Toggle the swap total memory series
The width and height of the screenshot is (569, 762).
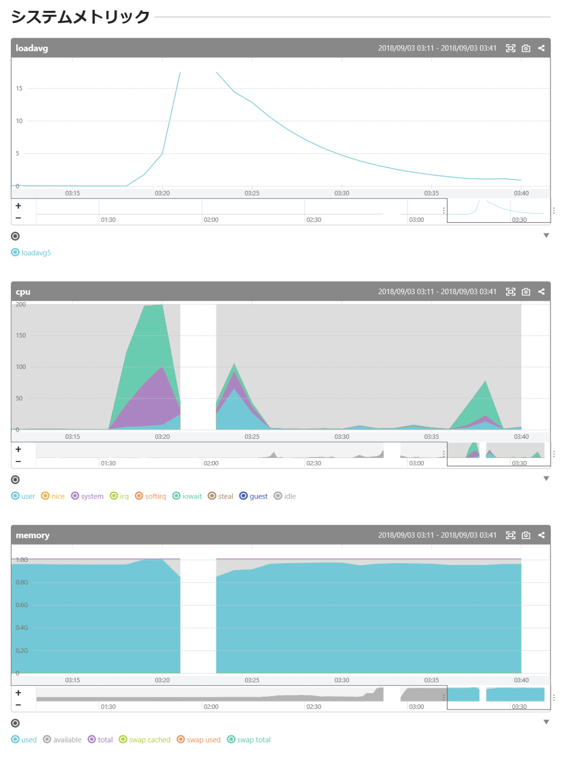click(x=249, y=739)
